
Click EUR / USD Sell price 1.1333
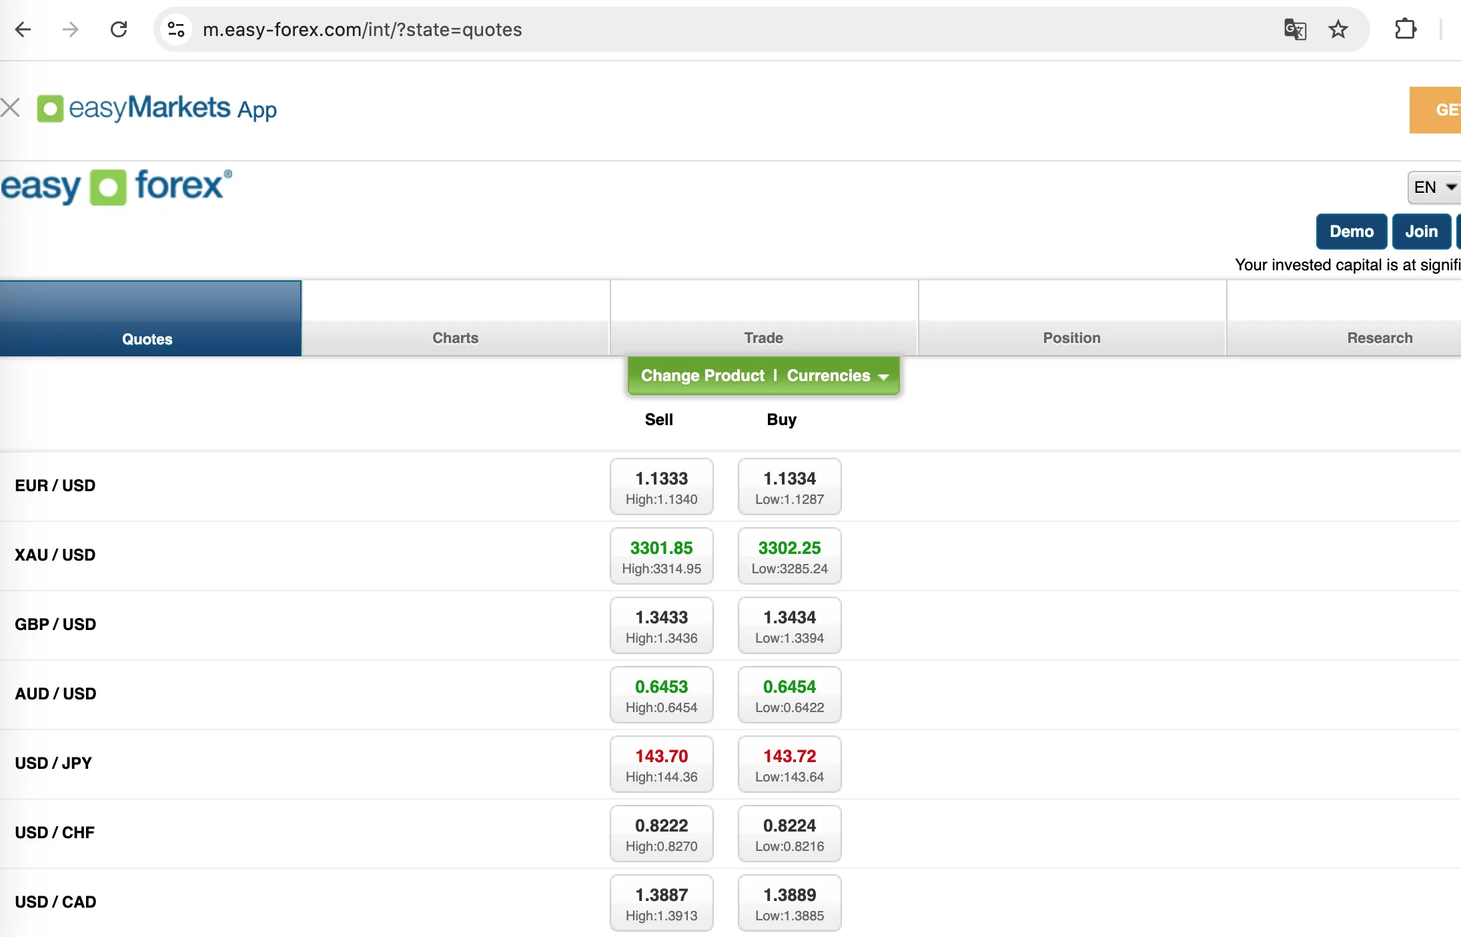pyautogui.click(x=662, y=487)
